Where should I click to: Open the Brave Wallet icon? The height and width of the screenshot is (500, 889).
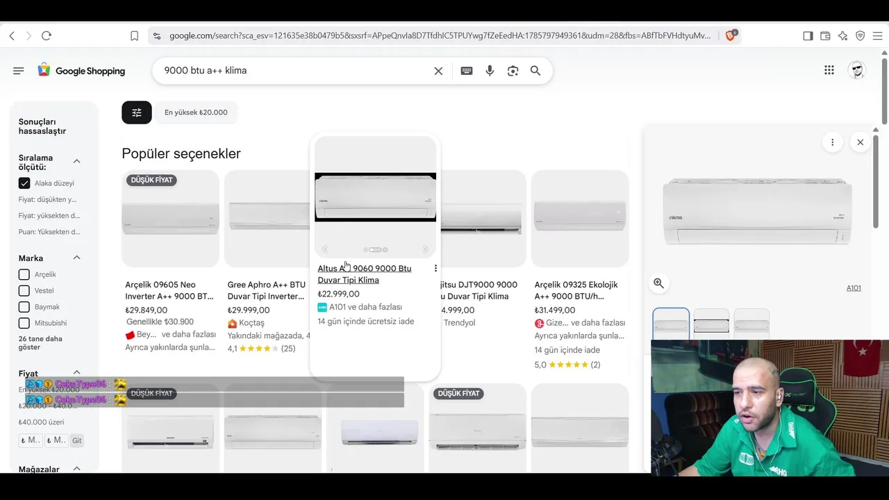coord(825,35)
